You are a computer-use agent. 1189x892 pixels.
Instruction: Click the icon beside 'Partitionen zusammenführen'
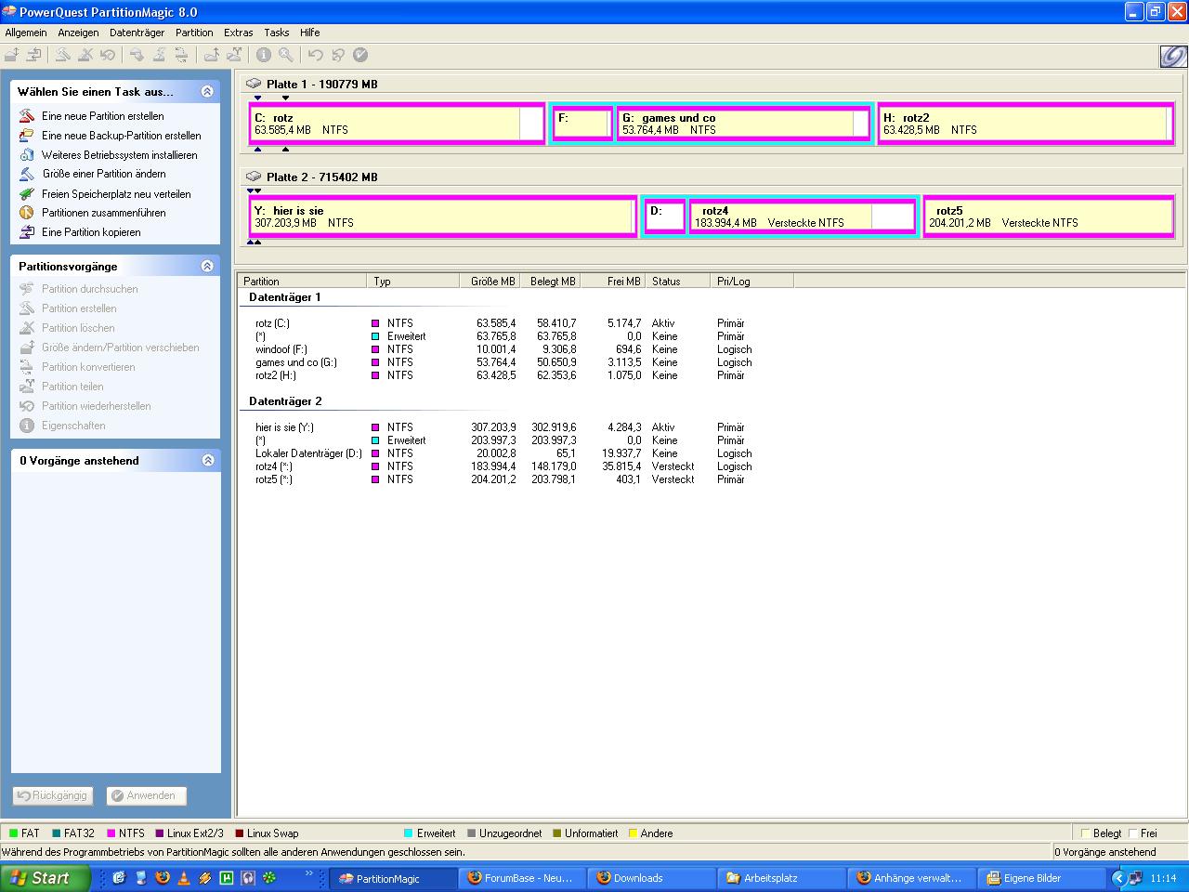(x=26, y=213)
